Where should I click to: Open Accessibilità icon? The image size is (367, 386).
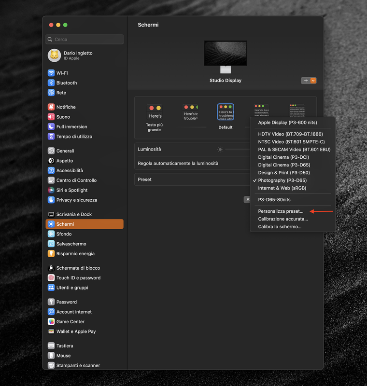coord(51,170)
